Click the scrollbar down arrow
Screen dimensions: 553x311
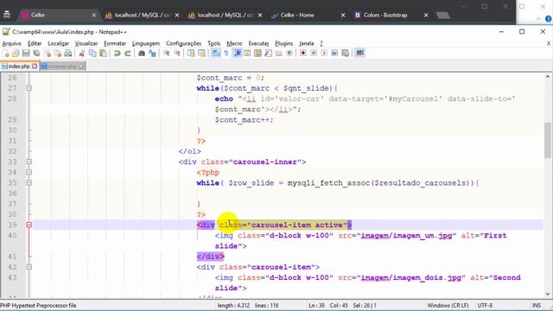pyautogui.click(x=547, y=294)
